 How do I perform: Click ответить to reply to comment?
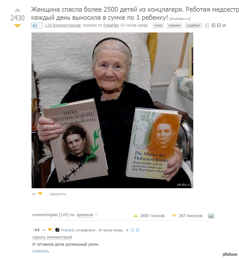point(41,251)
